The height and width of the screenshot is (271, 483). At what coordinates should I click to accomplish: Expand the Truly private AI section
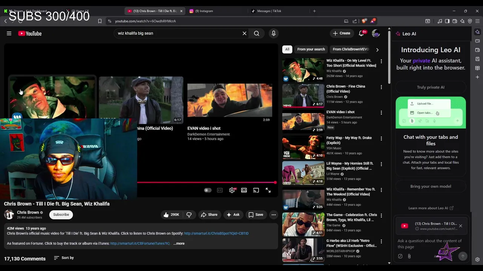click(431, 87)
